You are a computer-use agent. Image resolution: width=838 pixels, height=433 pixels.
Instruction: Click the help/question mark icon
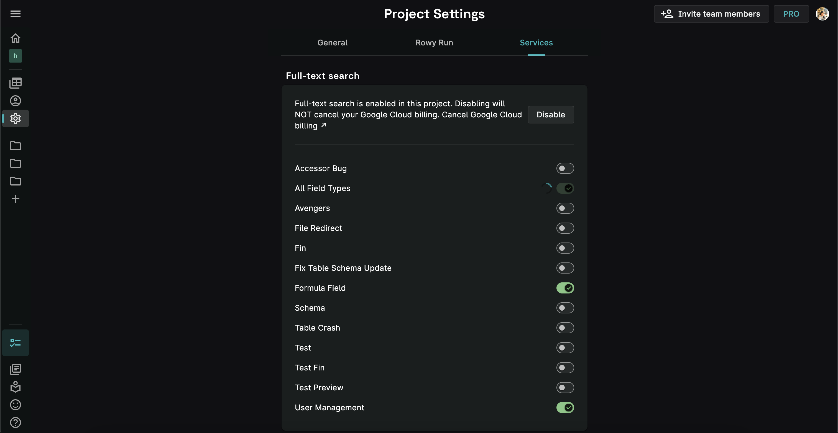15,422
